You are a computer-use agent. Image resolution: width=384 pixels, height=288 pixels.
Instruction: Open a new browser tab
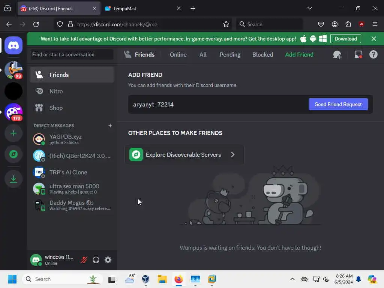(193, 9)
